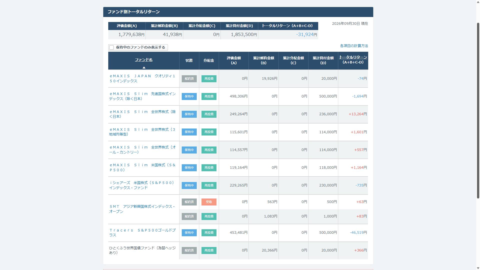Click 受取 badge in SMT アジア row
480x270 pixels.
tap(209, 202)
